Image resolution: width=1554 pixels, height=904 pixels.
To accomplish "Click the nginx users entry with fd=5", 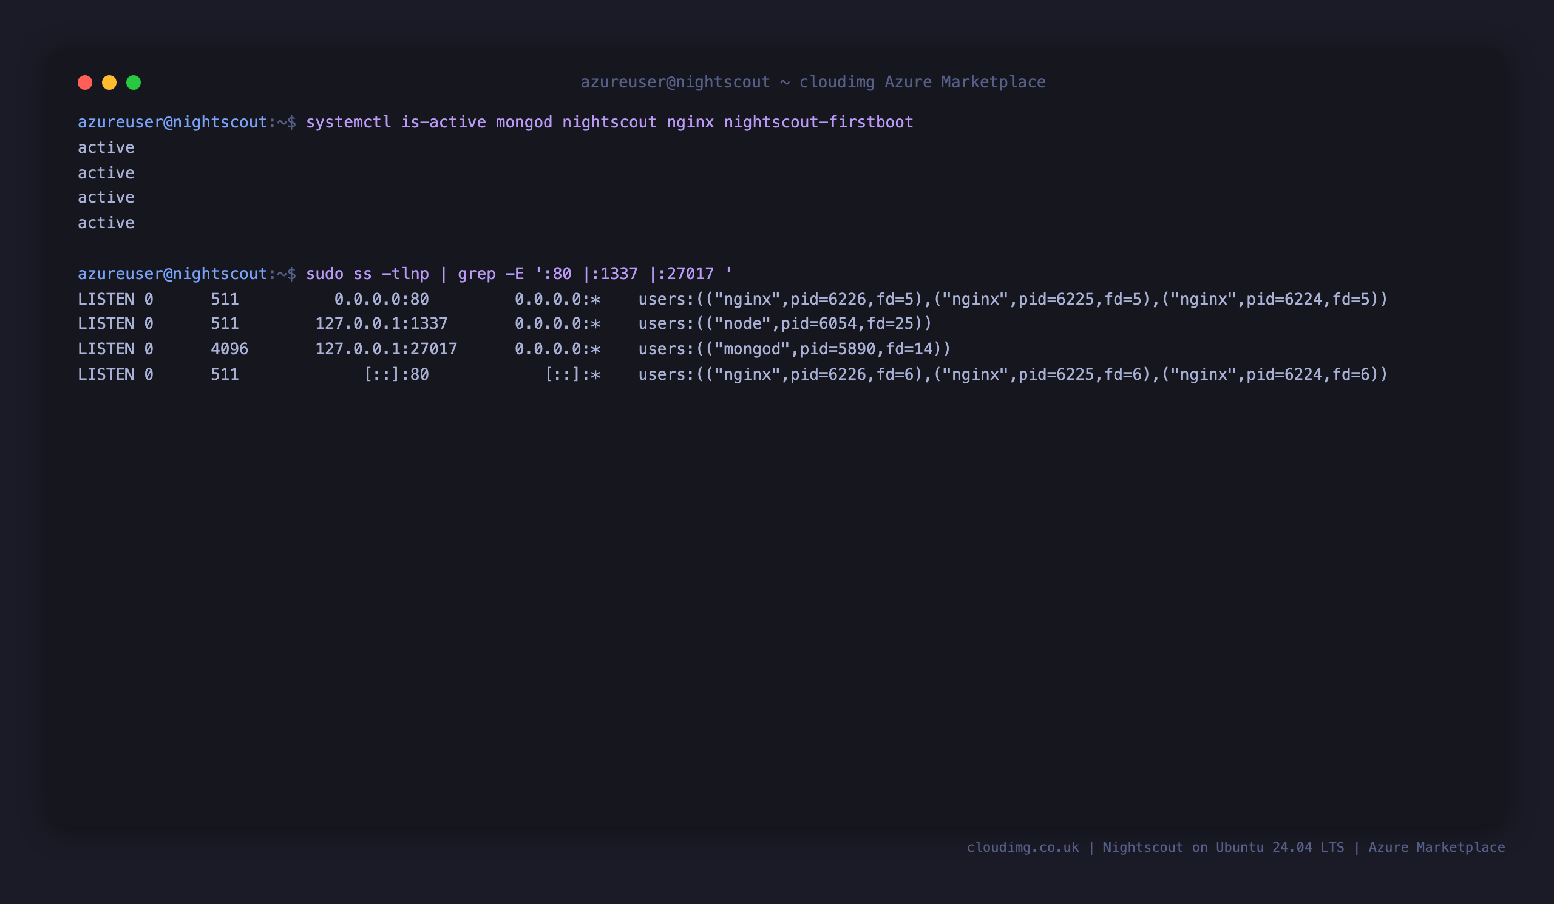I will [x=1013, y=299].
